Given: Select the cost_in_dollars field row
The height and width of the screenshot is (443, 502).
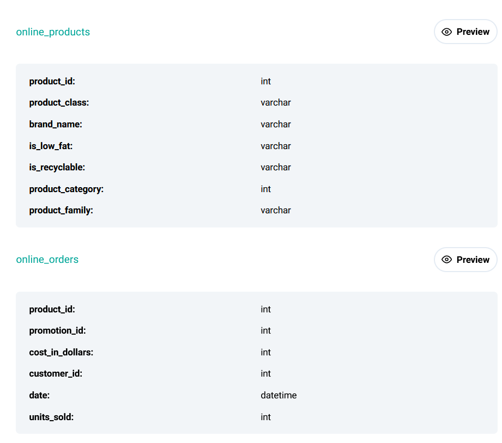Looking at the screenshot, I should (x=61, y=352).
